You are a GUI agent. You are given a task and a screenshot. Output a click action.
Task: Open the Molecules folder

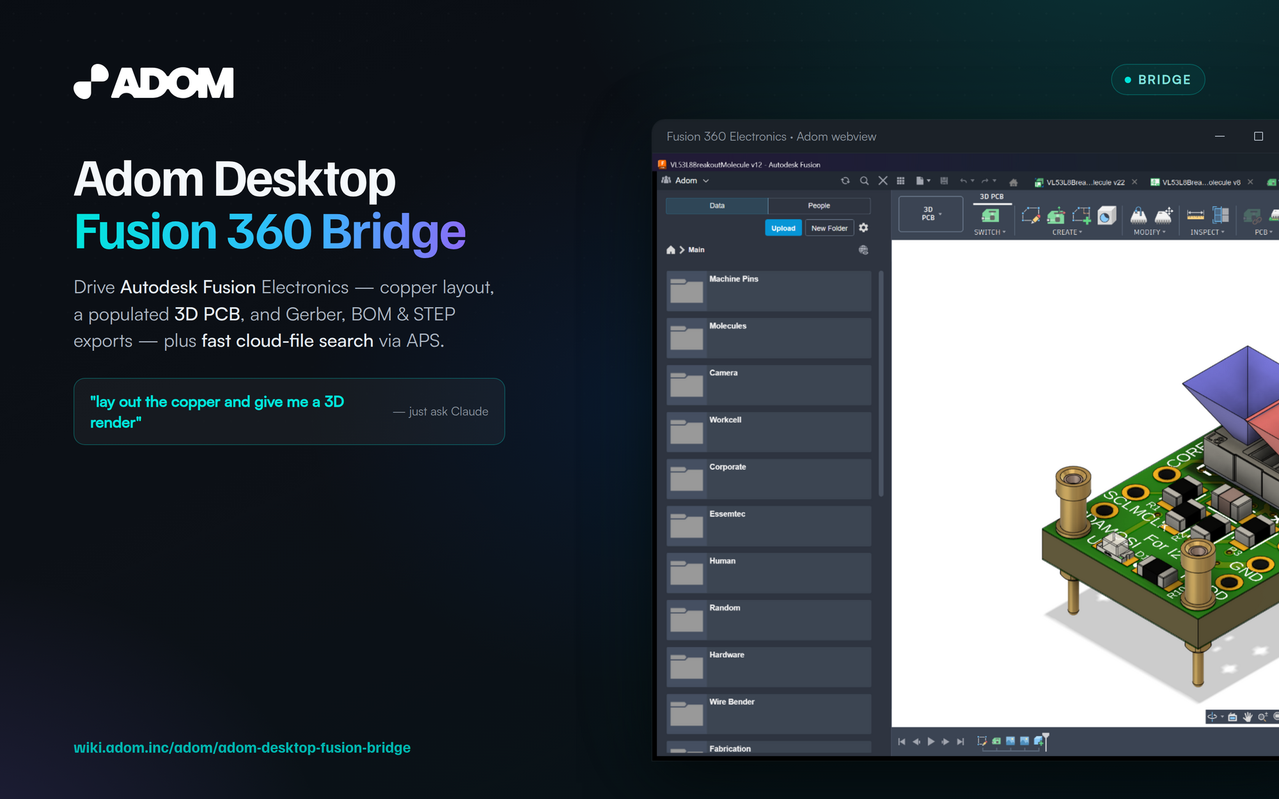(769, 338)
